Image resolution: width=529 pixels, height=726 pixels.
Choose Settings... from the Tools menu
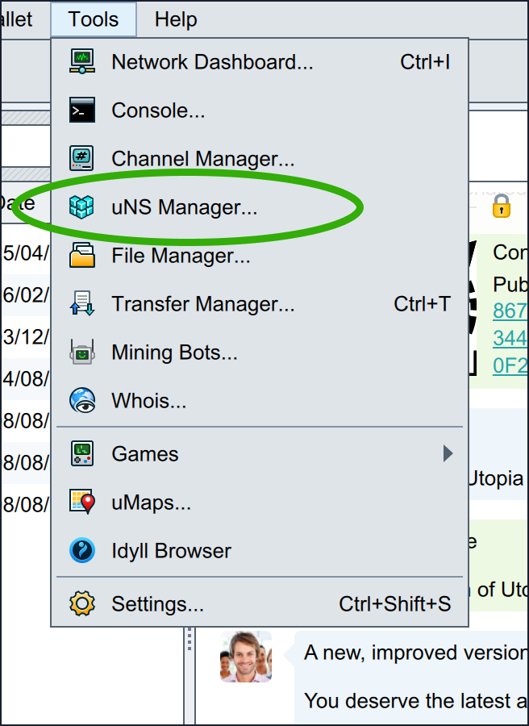click(x=158, y=604)
